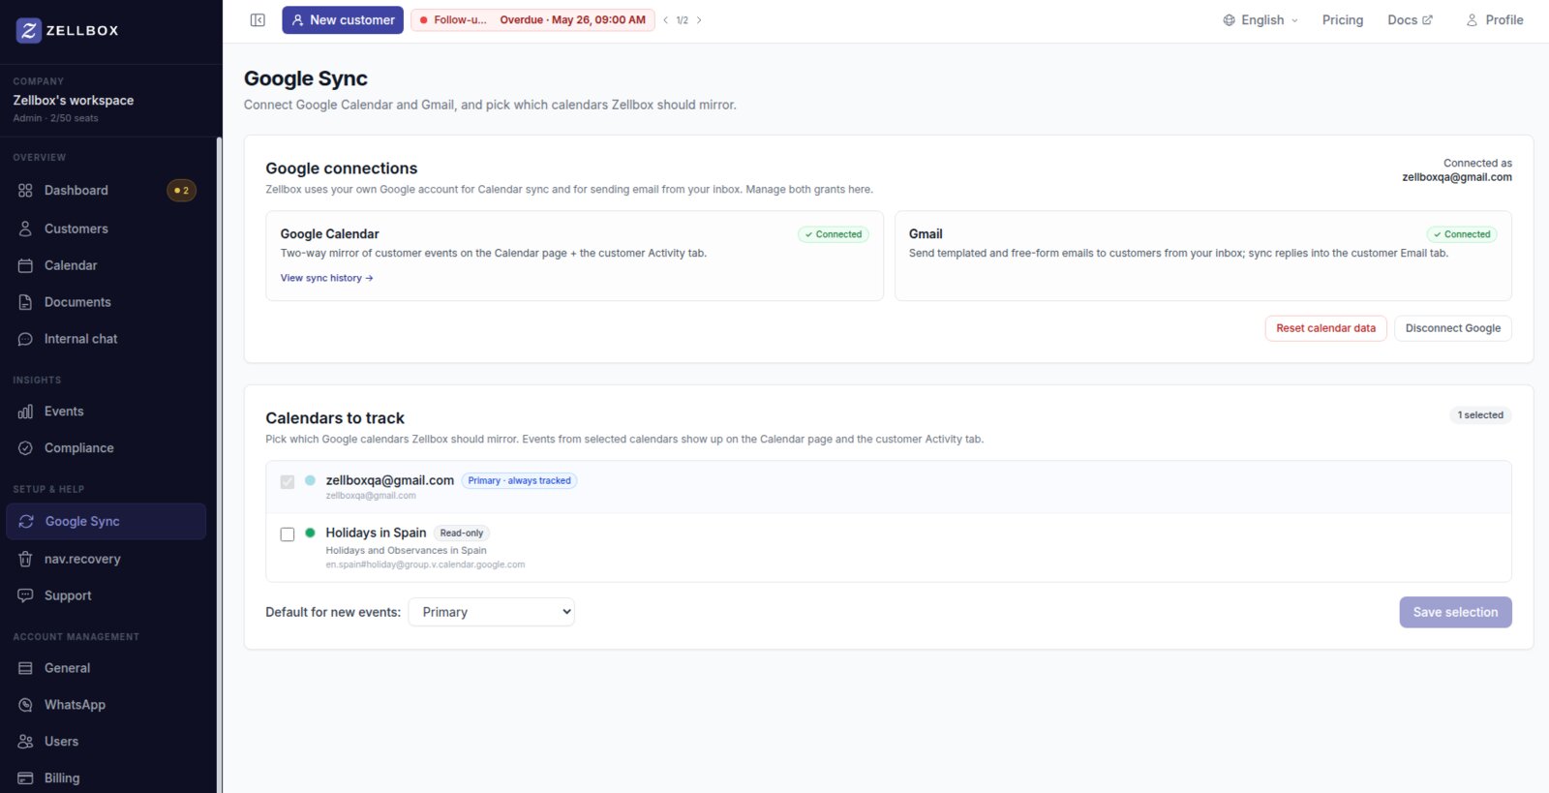
Task: Go to previous reminder with left chevron
Action: (x=665, y=20)
